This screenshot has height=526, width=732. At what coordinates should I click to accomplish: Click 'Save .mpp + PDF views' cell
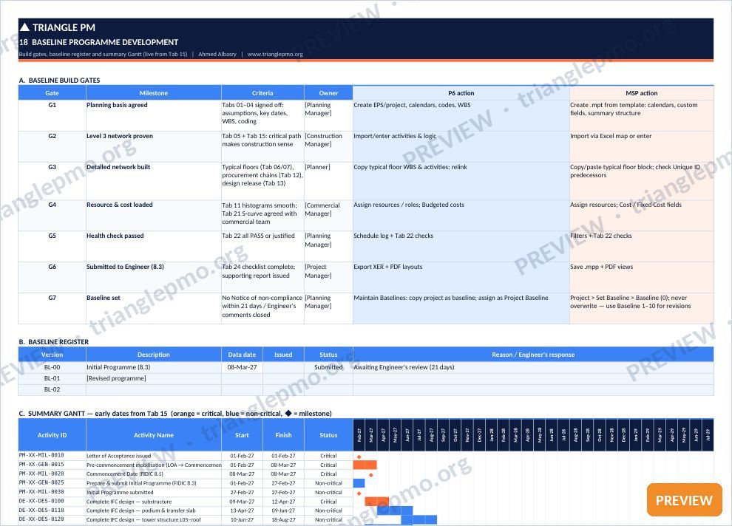(642, 278)
